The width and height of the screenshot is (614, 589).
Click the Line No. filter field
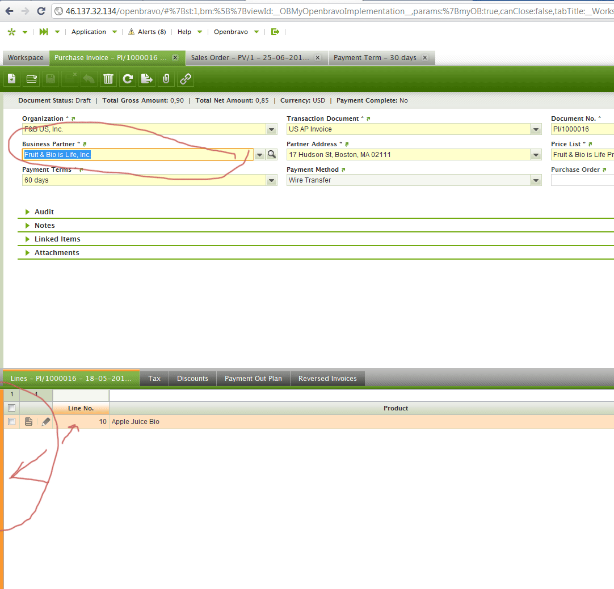81,395
